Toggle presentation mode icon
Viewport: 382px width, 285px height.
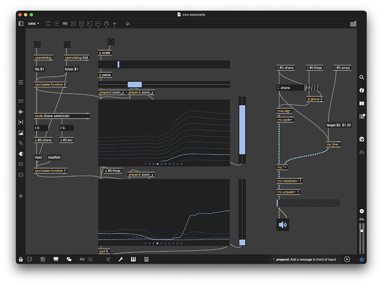point(56,259)
